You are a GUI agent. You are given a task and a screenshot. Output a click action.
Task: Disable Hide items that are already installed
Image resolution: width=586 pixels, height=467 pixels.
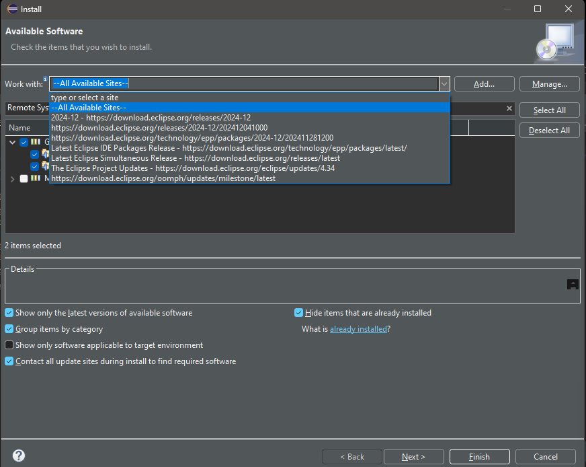pos(298,312)
